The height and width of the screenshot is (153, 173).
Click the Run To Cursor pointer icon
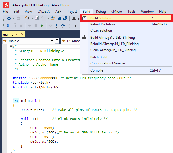point(75,26)
